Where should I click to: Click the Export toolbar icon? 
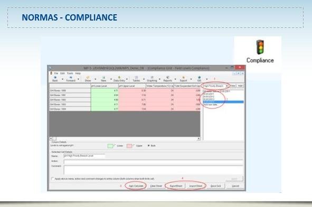pyautogui.click(x=184, y=77)
